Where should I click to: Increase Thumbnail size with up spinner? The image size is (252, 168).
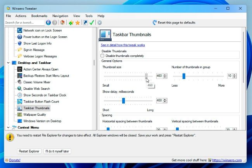point(165,75)
